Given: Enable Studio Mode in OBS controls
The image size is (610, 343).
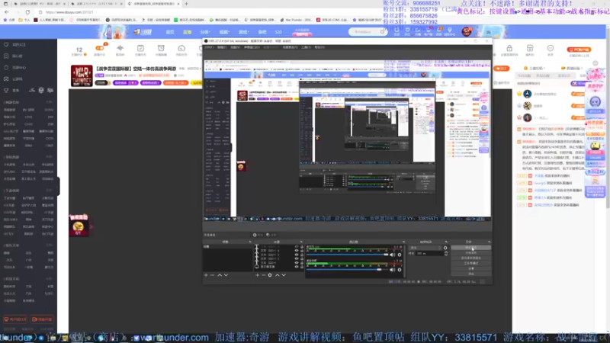Looking at the screenshot, I should tap(470, 263).
